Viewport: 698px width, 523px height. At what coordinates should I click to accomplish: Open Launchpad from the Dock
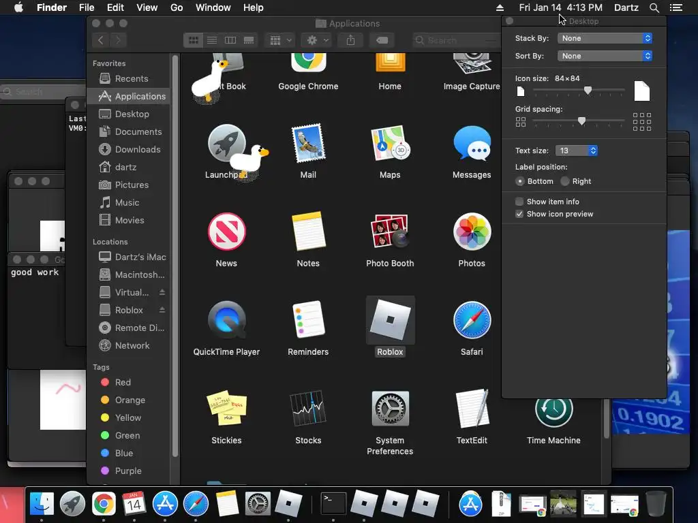tap(72, 503)
